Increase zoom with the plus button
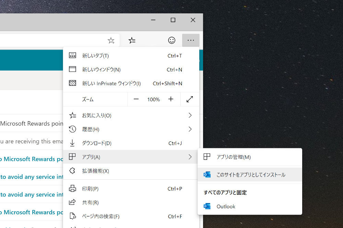 pos(171,99)
